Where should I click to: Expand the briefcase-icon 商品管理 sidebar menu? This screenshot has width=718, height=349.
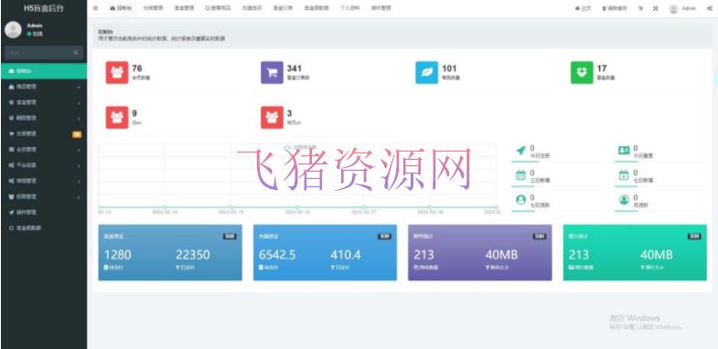[44, 87]
